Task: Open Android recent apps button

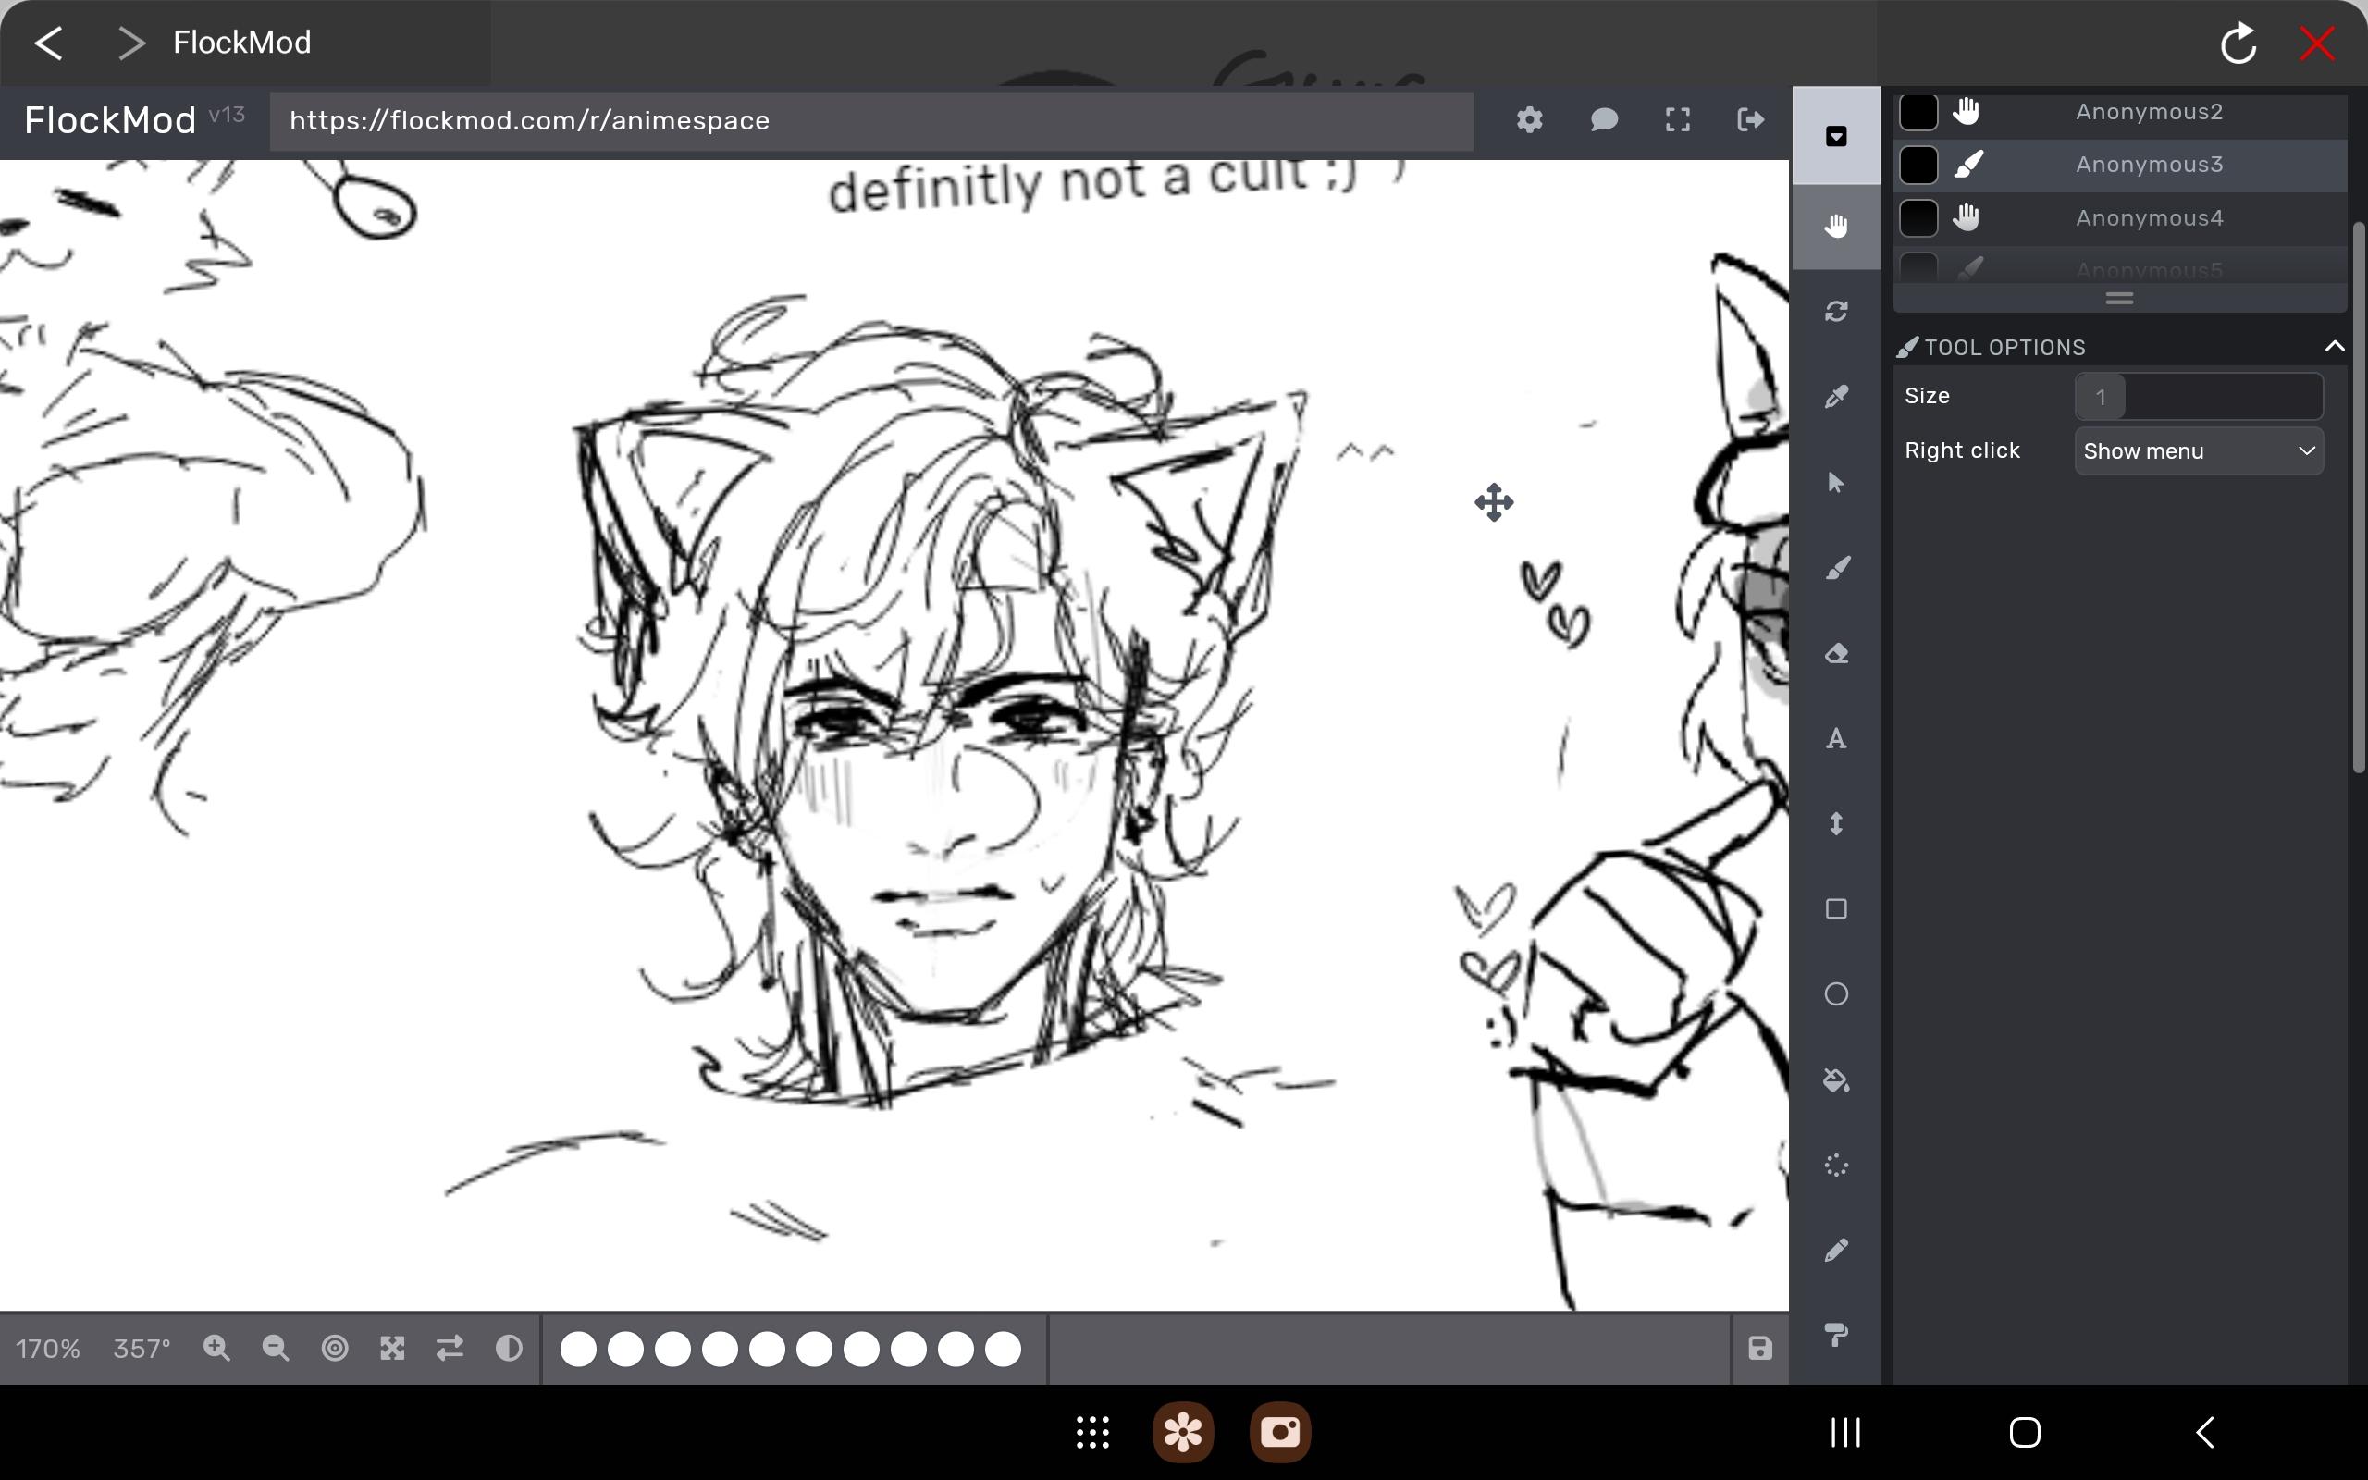Action: click(1845, 1432)
